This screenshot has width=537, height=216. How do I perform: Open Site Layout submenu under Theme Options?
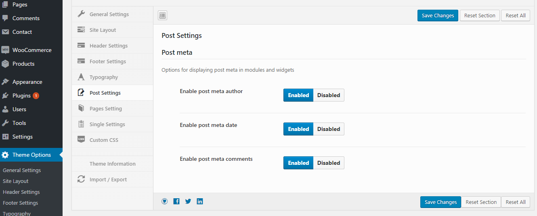(15, 181)
